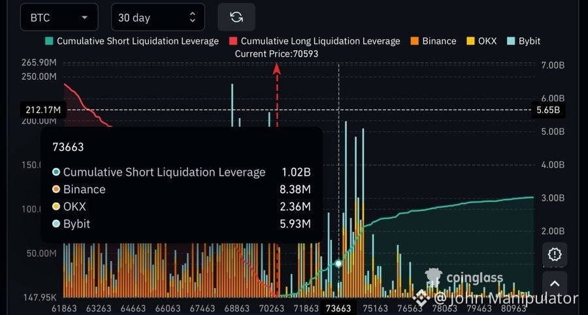Click the 250.00M left axis label

point(39,76)
